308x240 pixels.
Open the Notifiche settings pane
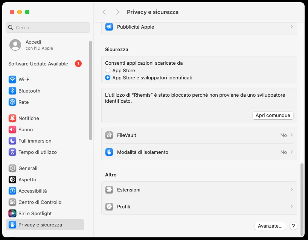coord(45,118)
